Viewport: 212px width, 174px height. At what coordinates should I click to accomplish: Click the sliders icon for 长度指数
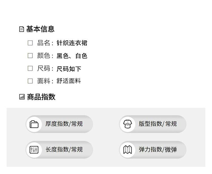pyautogui.click(x=34, y=150)
